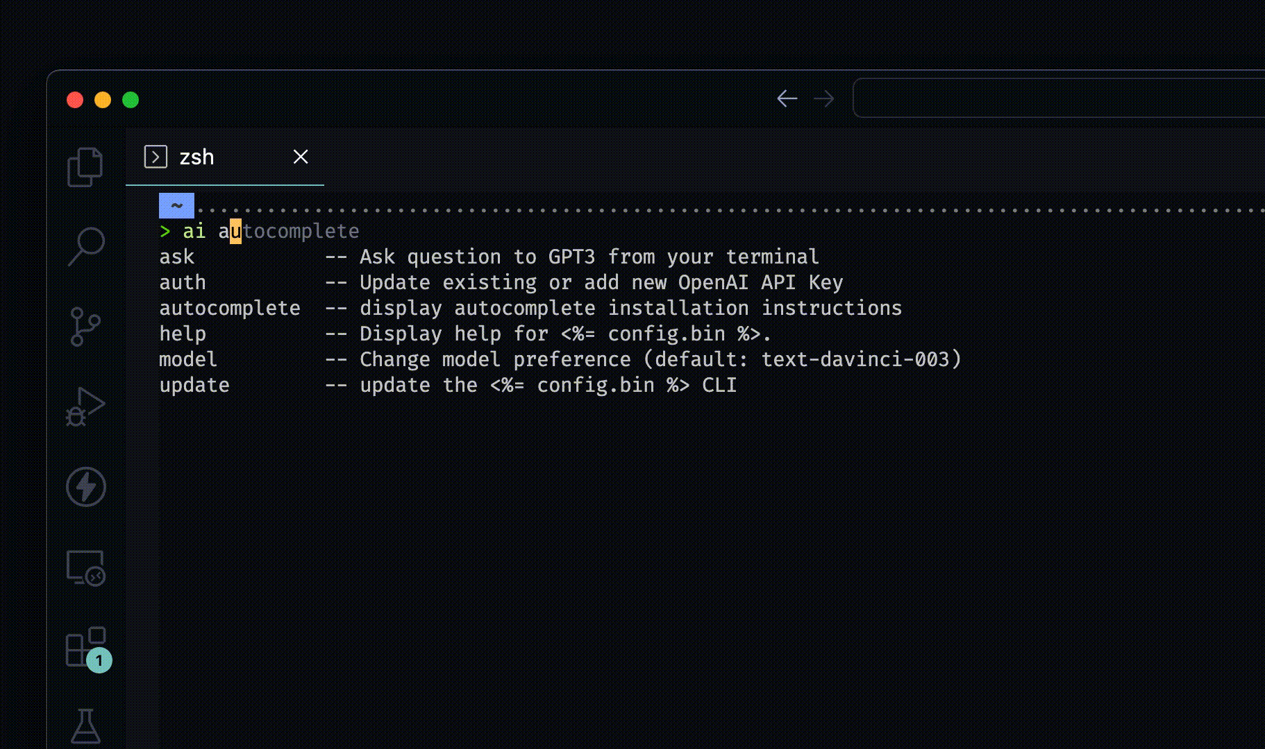This screenshot has width=1265, height=749.
Task: Go back with the left arrow
Action: coord(787,98)
